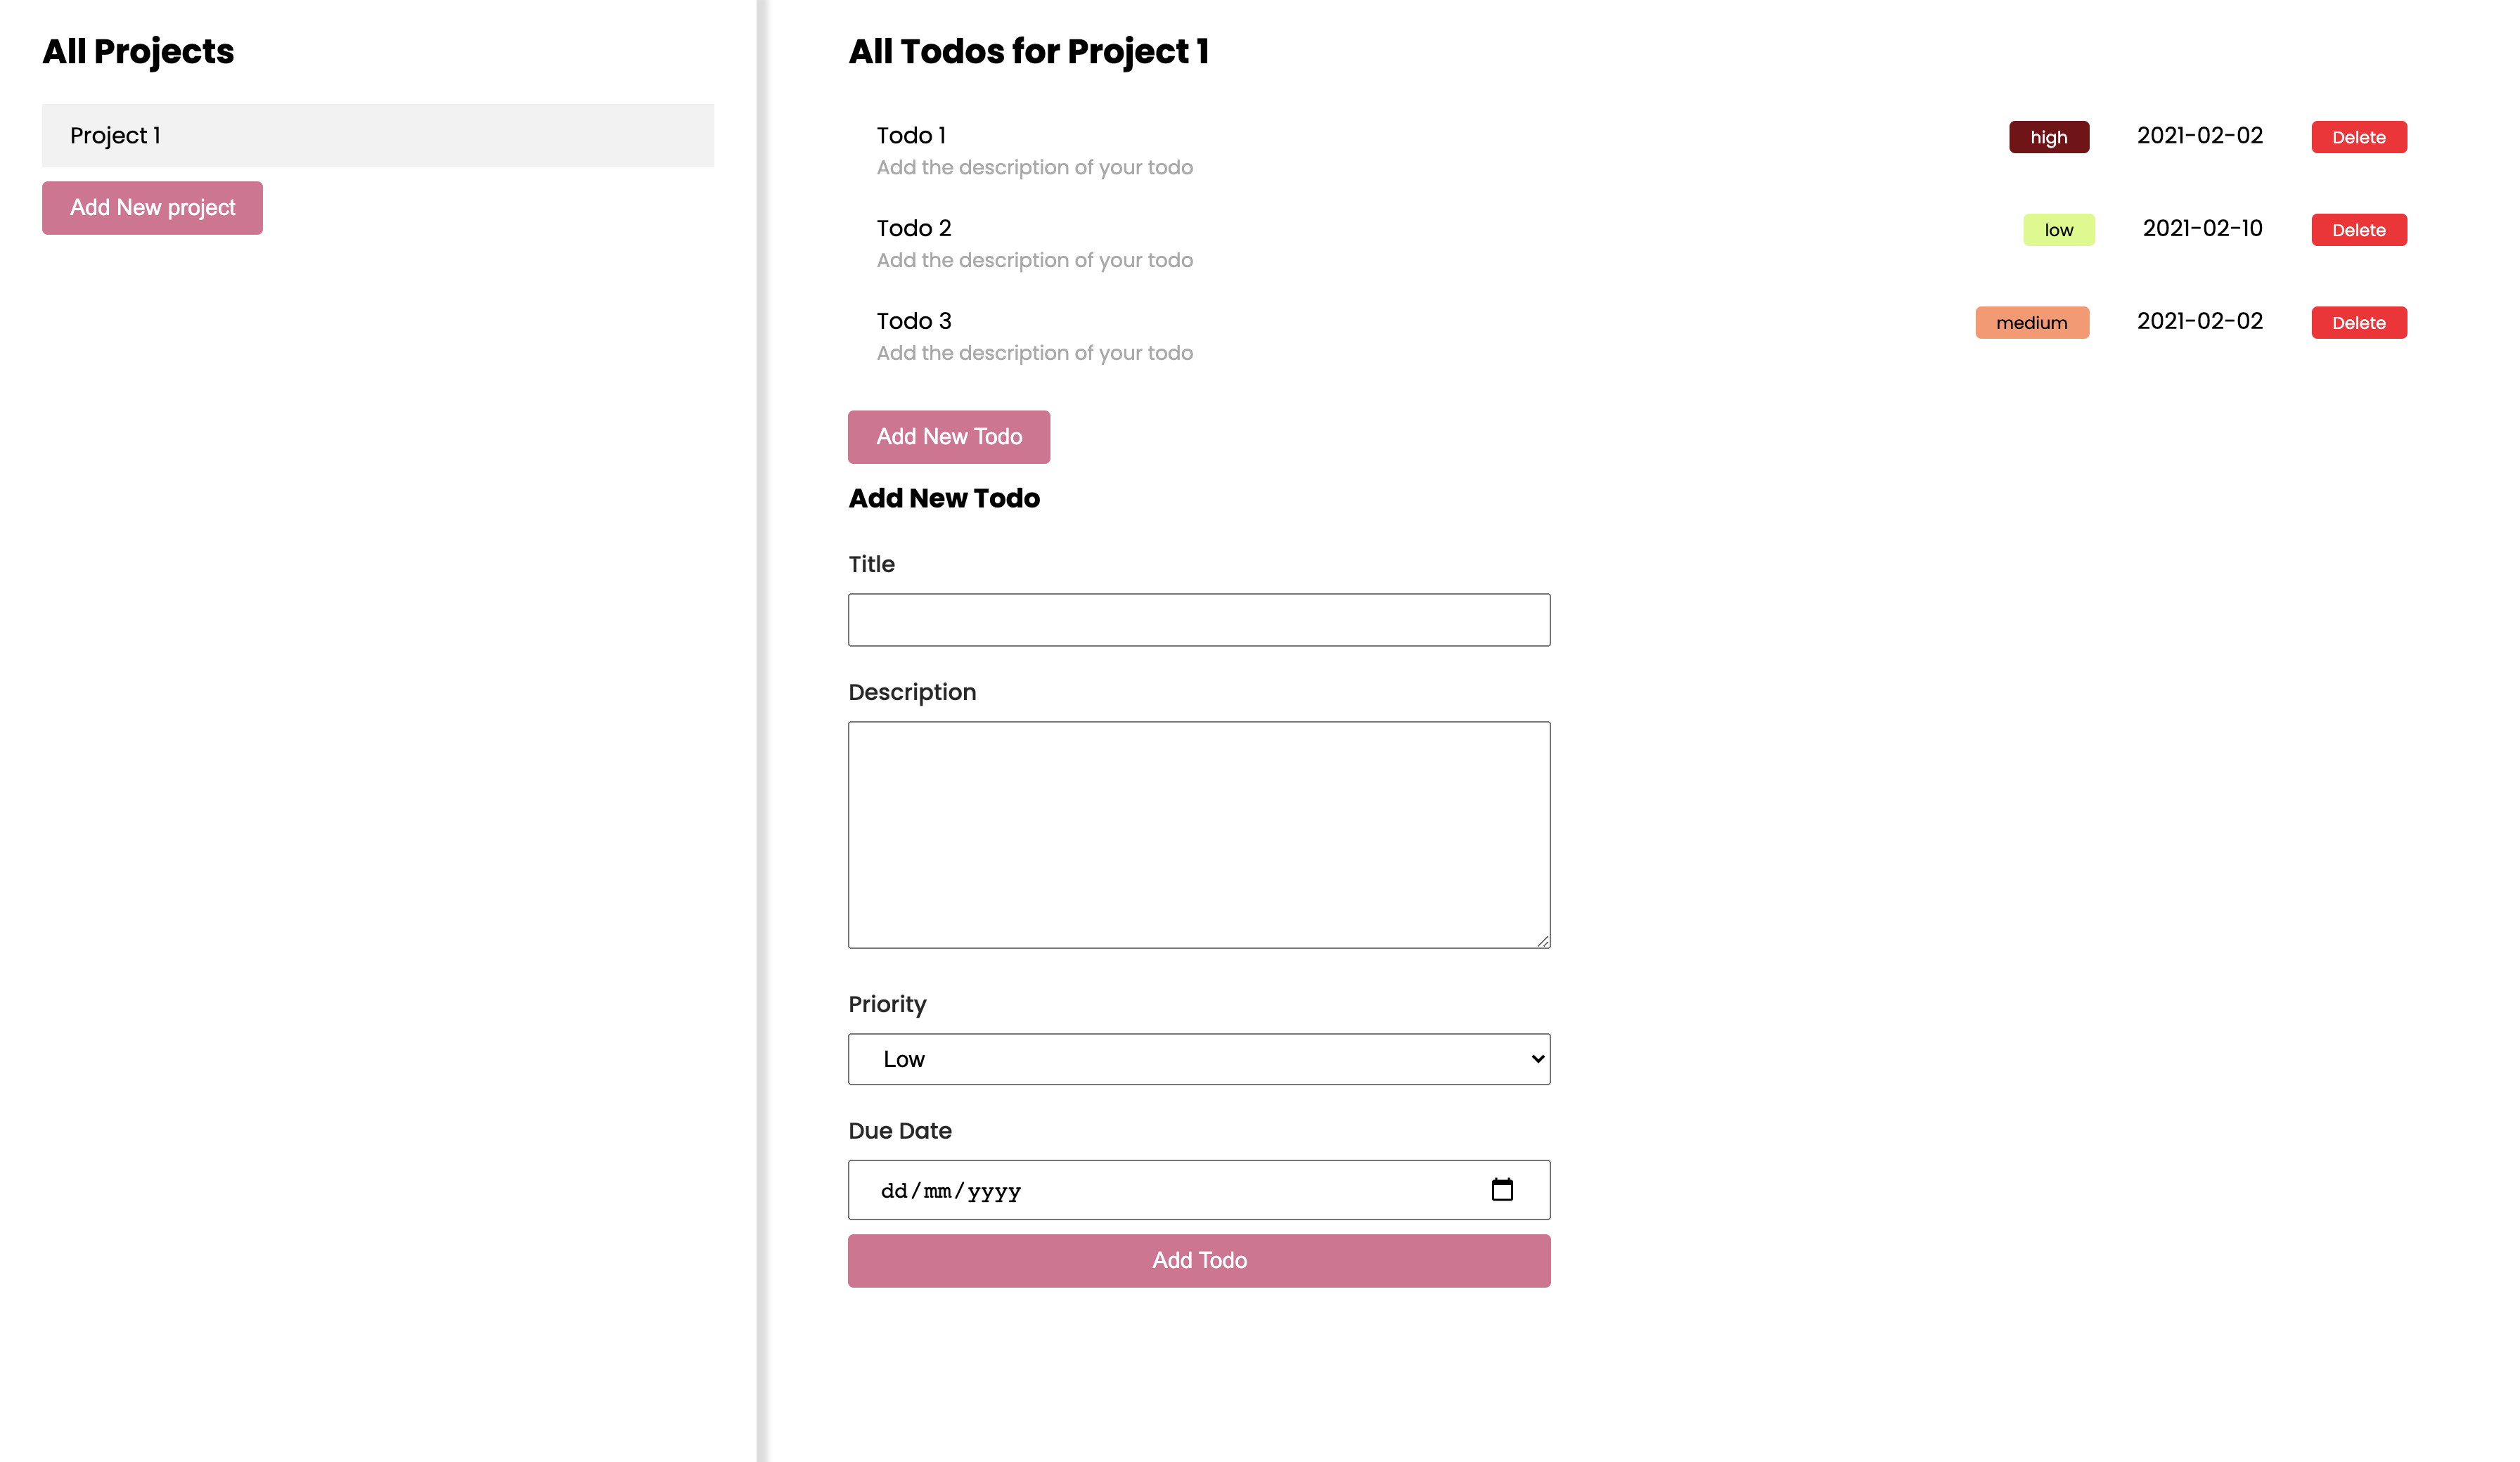The height and width of the screenshot is (1462, 2520).
Task: Delete Todo 3
Action: point(2358,322)
